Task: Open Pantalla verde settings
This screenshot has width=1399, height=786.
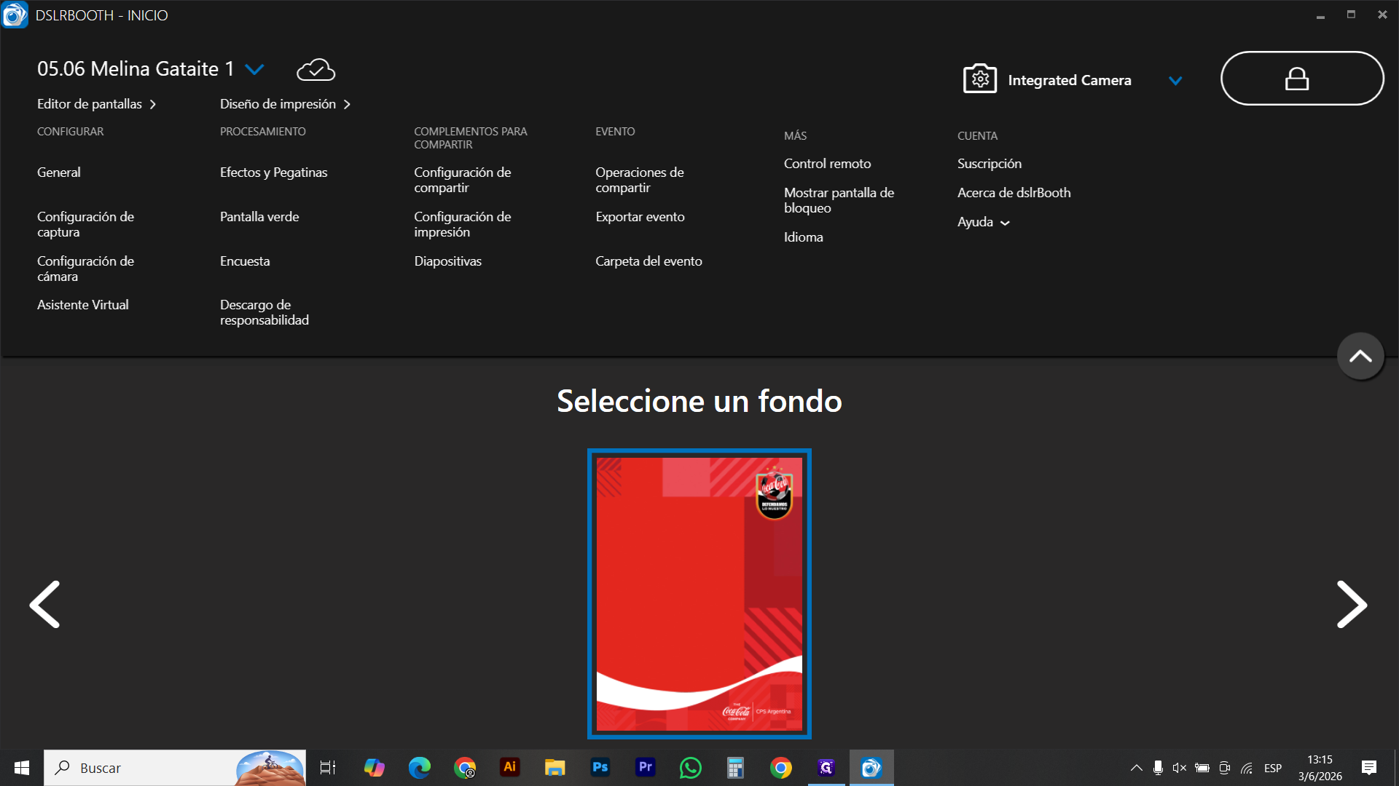Action: 259,217
